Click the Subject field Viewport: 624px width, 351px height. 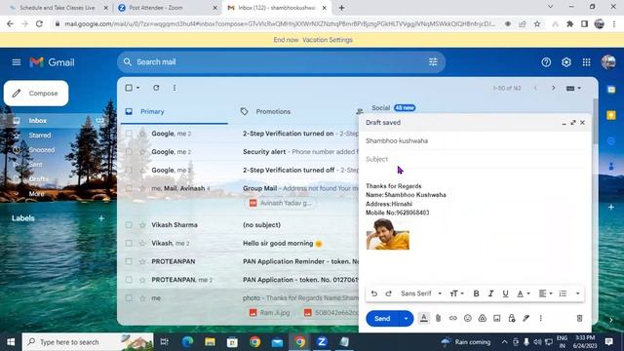475,159
